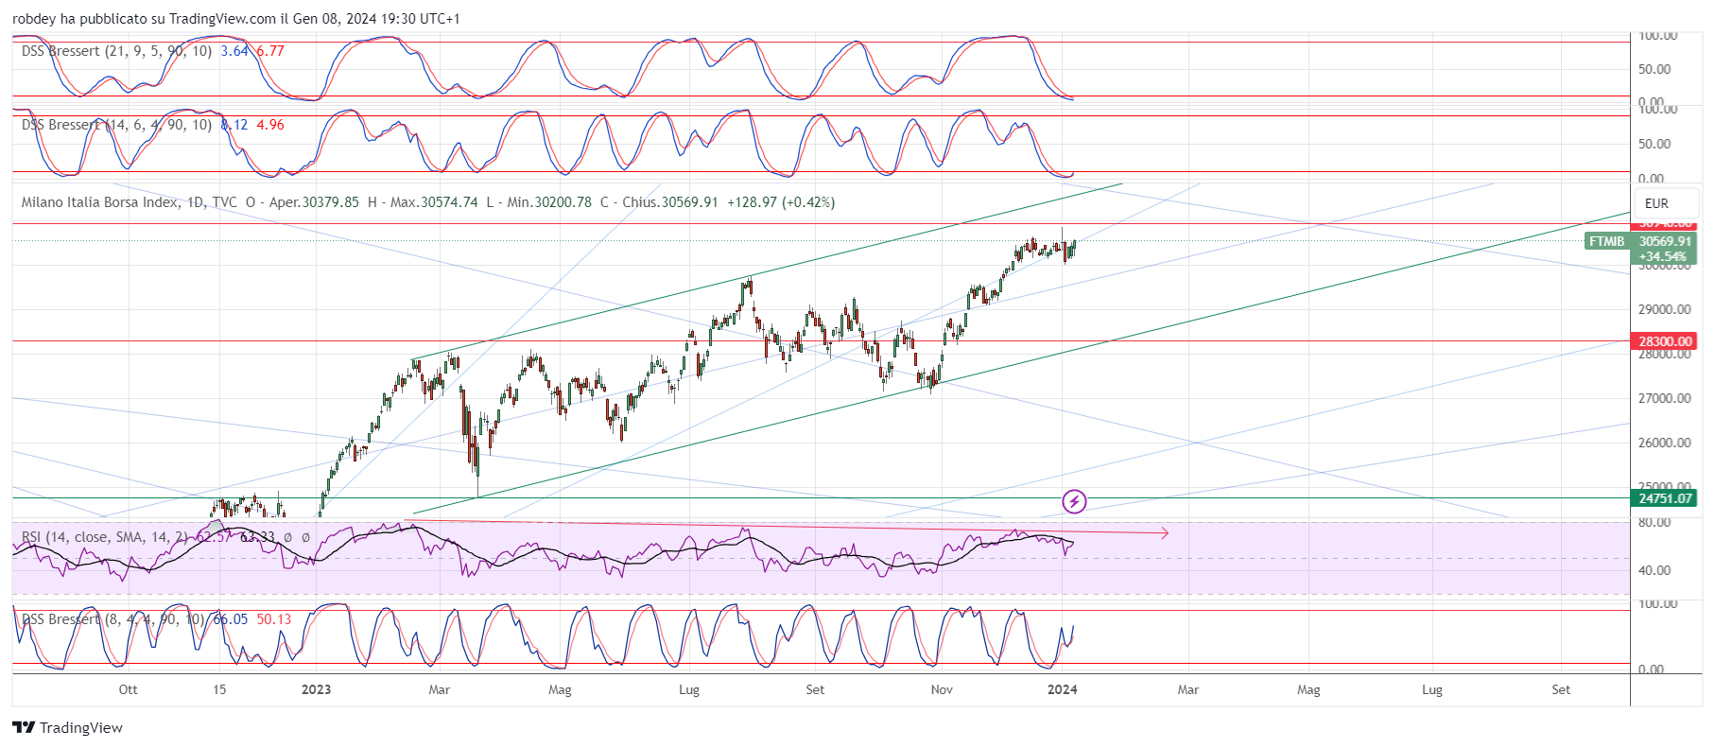Screen dimensions: 1715x748
Task: Click the Mar label right after 2024
Action: [1187, 689]
